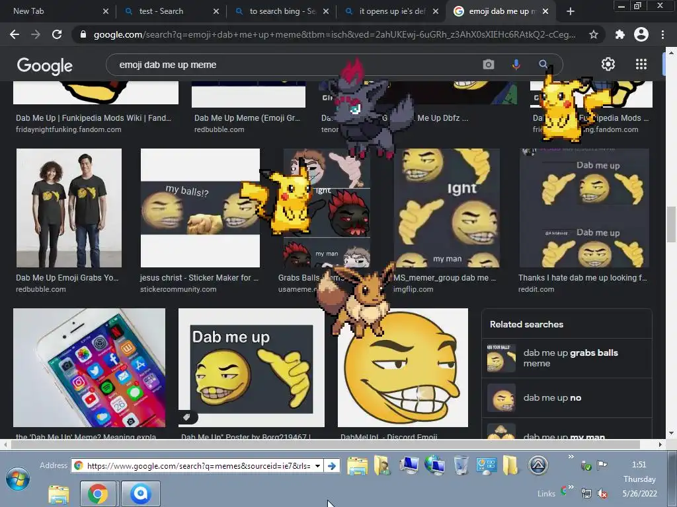Open Dab Me Up Funkipedia Mods Wiki result
This screenshot has height=507, width=677.
click(93, 118)
